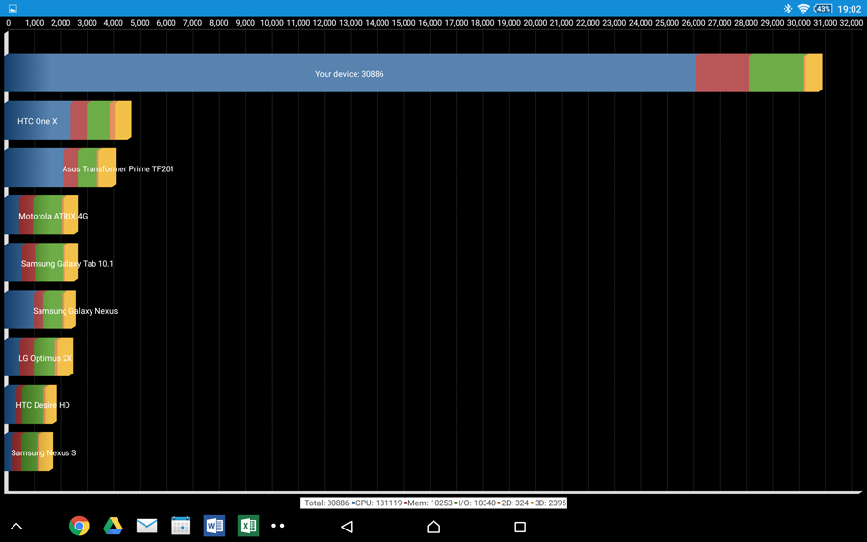Launch Microsoft Excel from taskbar
Screen dimensions: 867x542
tap(249, 526)
